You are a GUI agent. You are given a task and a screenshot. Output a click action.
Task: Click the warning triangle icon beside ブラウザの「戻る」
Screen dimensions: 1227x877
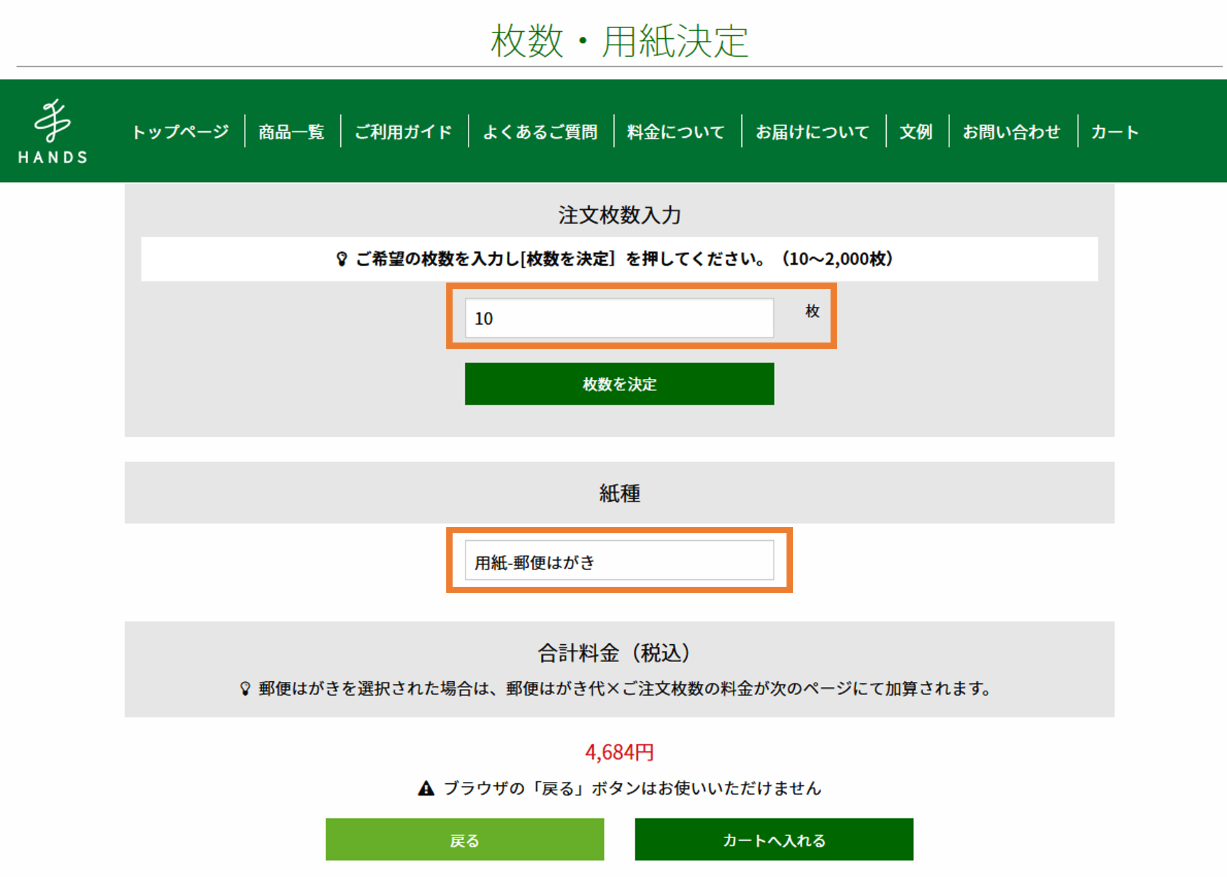coord(426,788)
